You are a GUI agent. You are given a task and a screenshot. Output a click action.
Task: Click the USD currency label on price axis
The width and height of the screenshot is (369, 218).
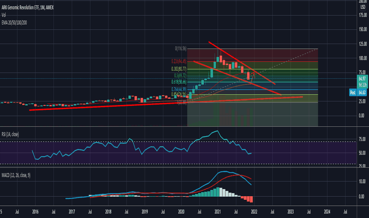point(363,7)
